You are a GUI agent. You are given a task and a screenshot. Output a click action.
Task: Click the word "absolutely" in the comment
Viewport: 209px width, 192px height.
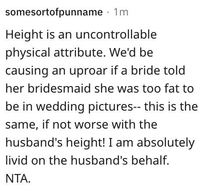tap(166, 143)
